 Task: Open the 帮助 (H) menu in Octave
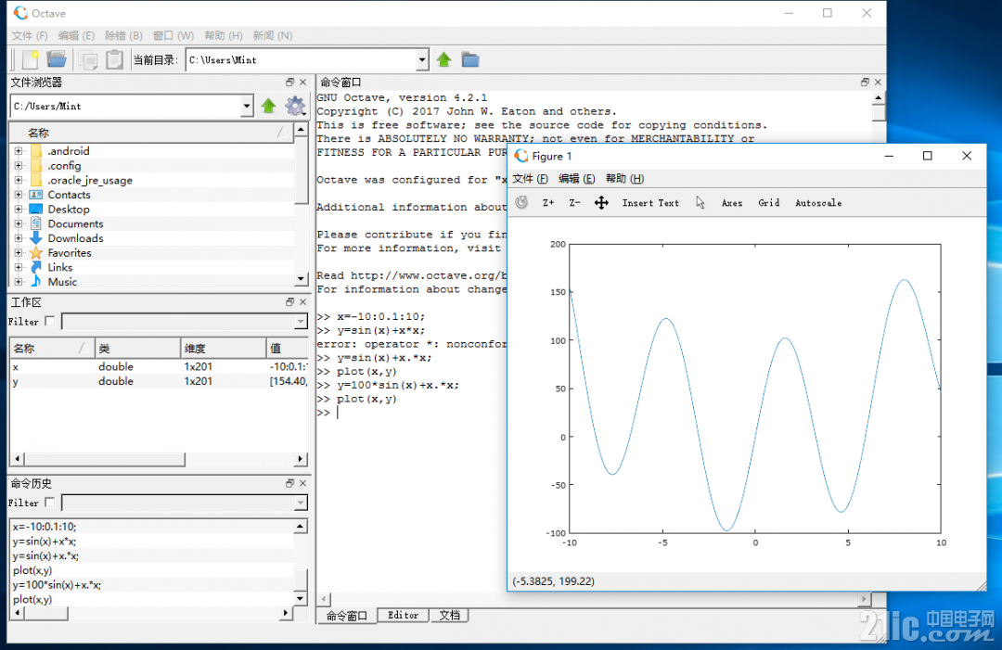point(223,36)
